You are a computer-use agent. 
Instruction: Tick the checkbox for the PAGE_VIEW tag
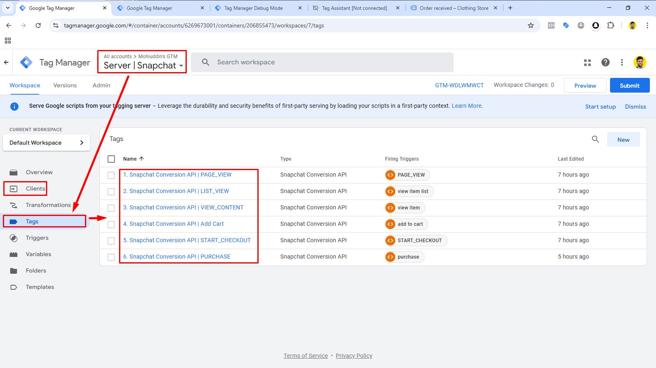coord(111,175)
